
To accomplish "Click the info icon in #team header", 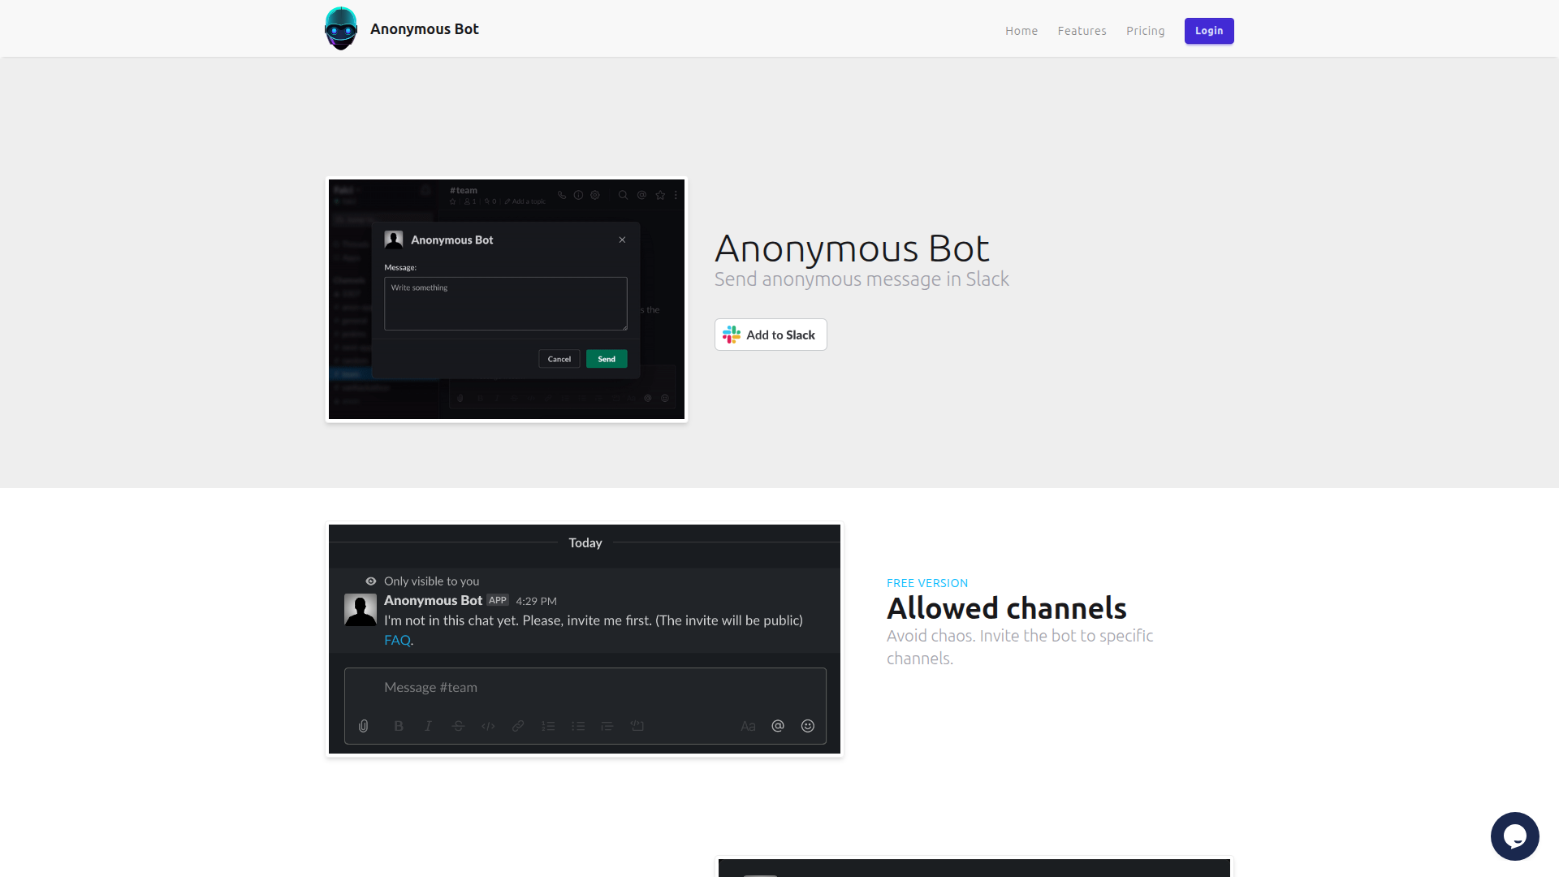I will 578,195.
